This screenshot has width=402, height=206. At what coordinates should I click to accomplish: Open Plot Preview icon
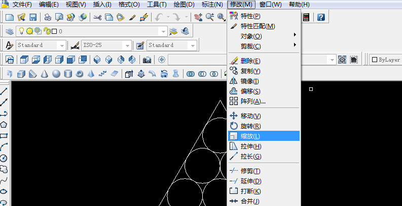tap(59, 17)
